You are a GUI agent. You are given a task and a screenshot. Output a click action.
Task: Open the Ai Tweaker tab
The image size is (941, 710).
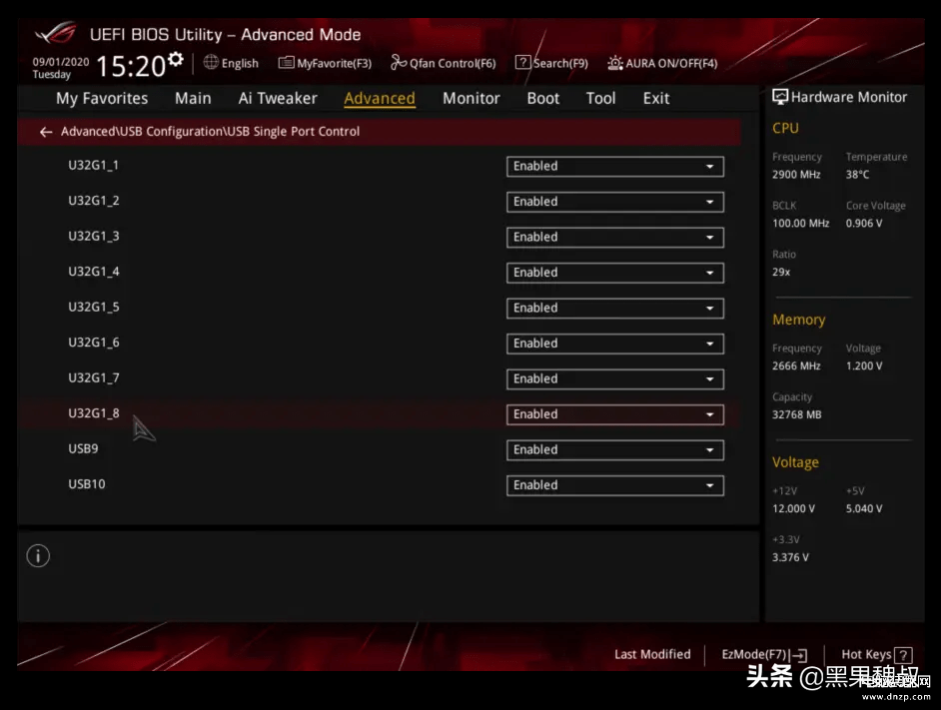(278, 99)
